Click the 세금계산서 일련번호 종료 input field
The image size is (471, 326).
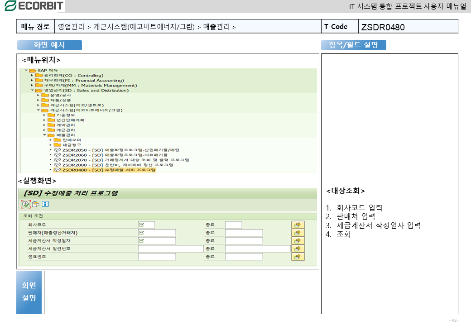pyautogui.click(x=257, y=249)
